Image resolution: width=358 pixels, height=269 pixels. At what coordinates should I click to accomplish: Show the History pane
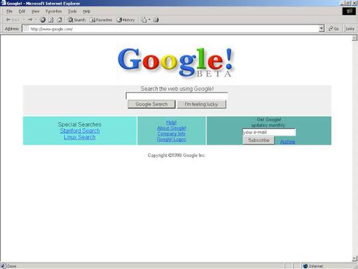coord(126,20)
